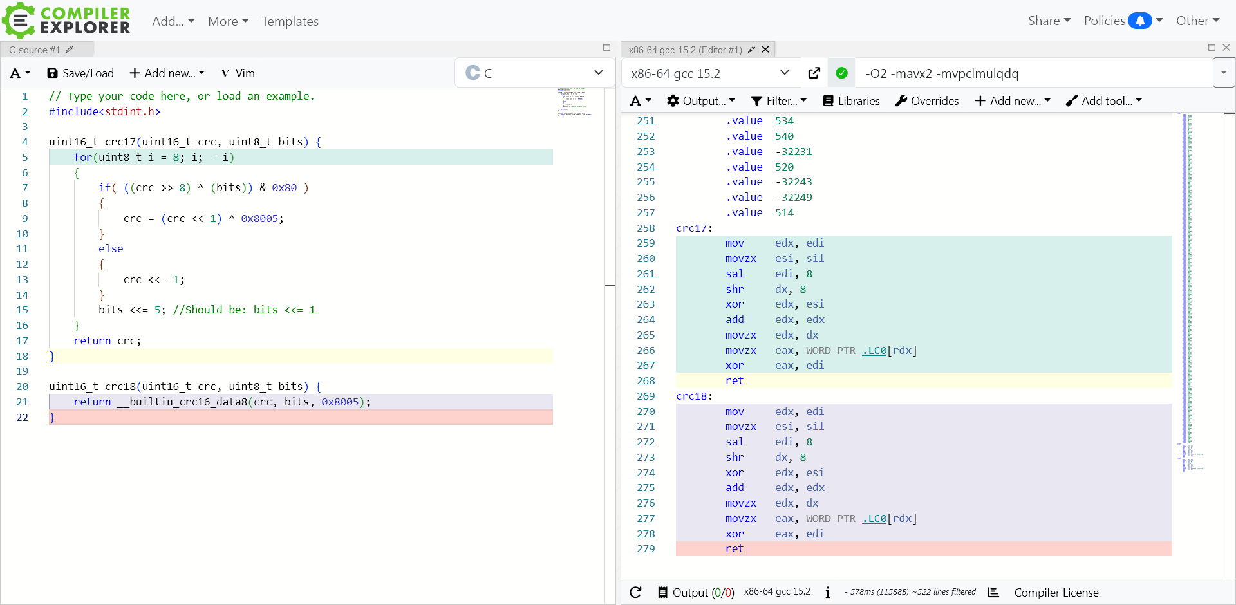Click the compiler flags input field
This screenshot has width=1236, height=605.
[x=1030, y=73]
